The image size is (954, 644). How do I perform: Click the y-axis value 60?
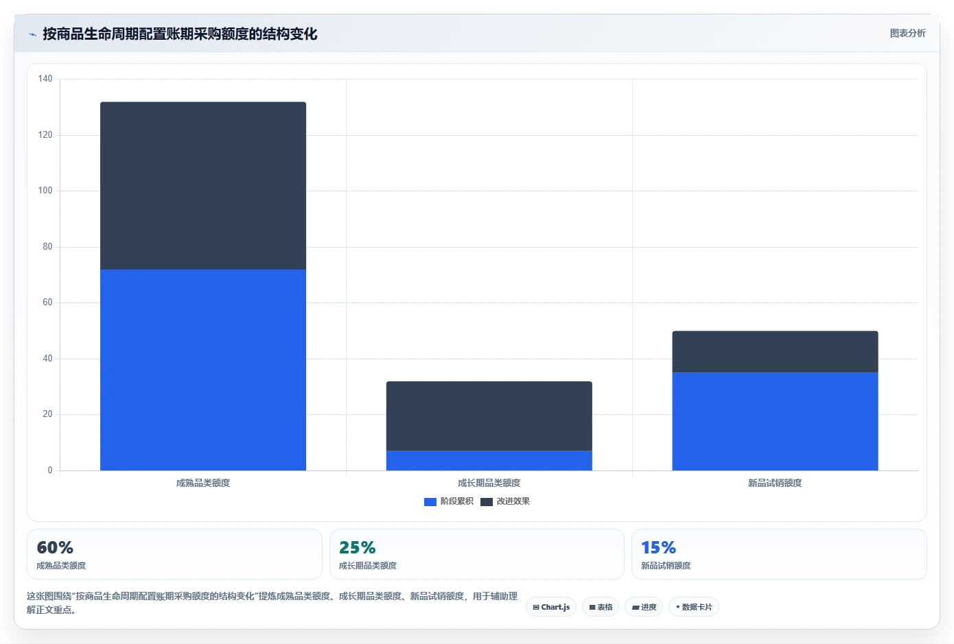(x=47, y=302)
